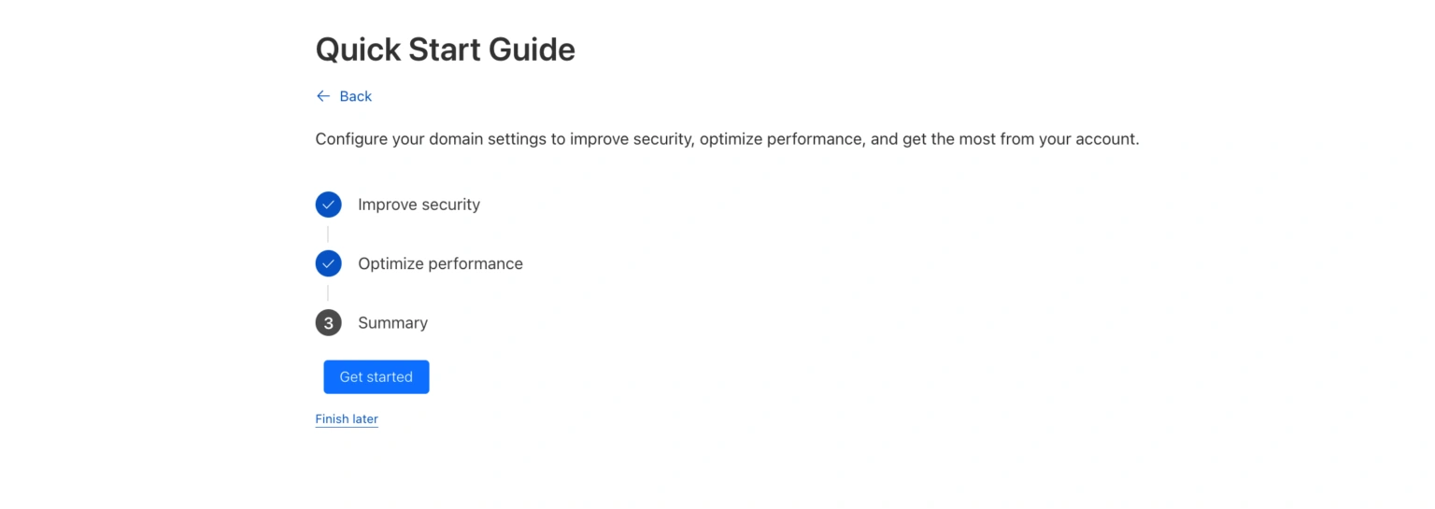Click connector line below Improve security icon
This screenshot has width=1435, height=509.
point(328,233)
